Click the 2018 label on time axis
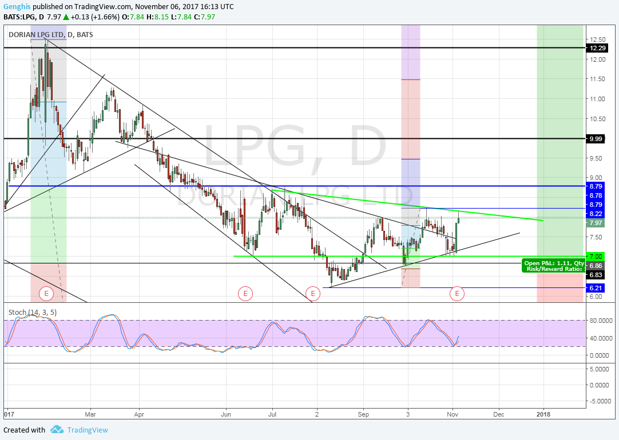This screenshot has height=440, width=619. tap(543, 414)
